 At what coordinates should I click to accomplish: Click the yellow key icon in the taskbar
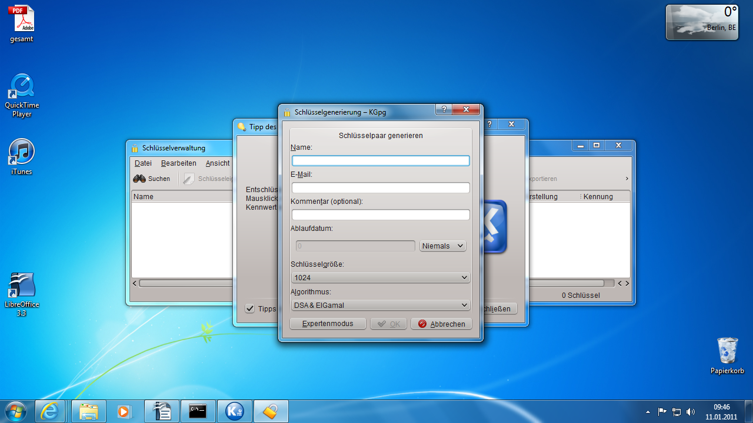(271, 411)
